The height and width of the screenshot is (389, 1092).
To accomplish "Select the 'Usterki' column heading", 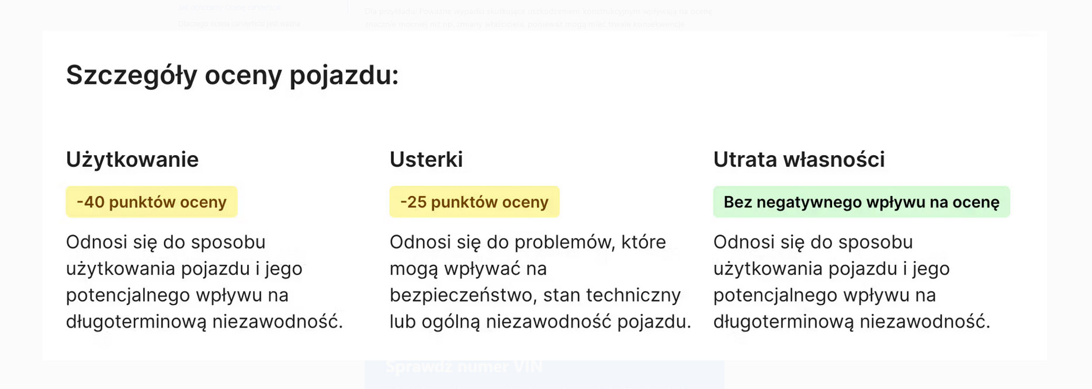I will 426,159.
